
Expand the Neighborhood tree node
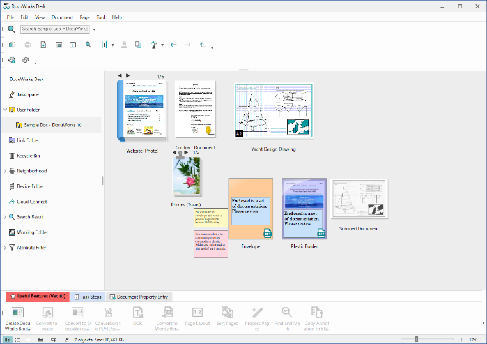click(x=5, y=171)
